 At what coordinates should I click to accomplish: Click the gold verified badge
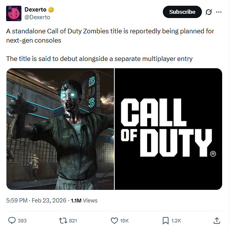click(51, 10)
